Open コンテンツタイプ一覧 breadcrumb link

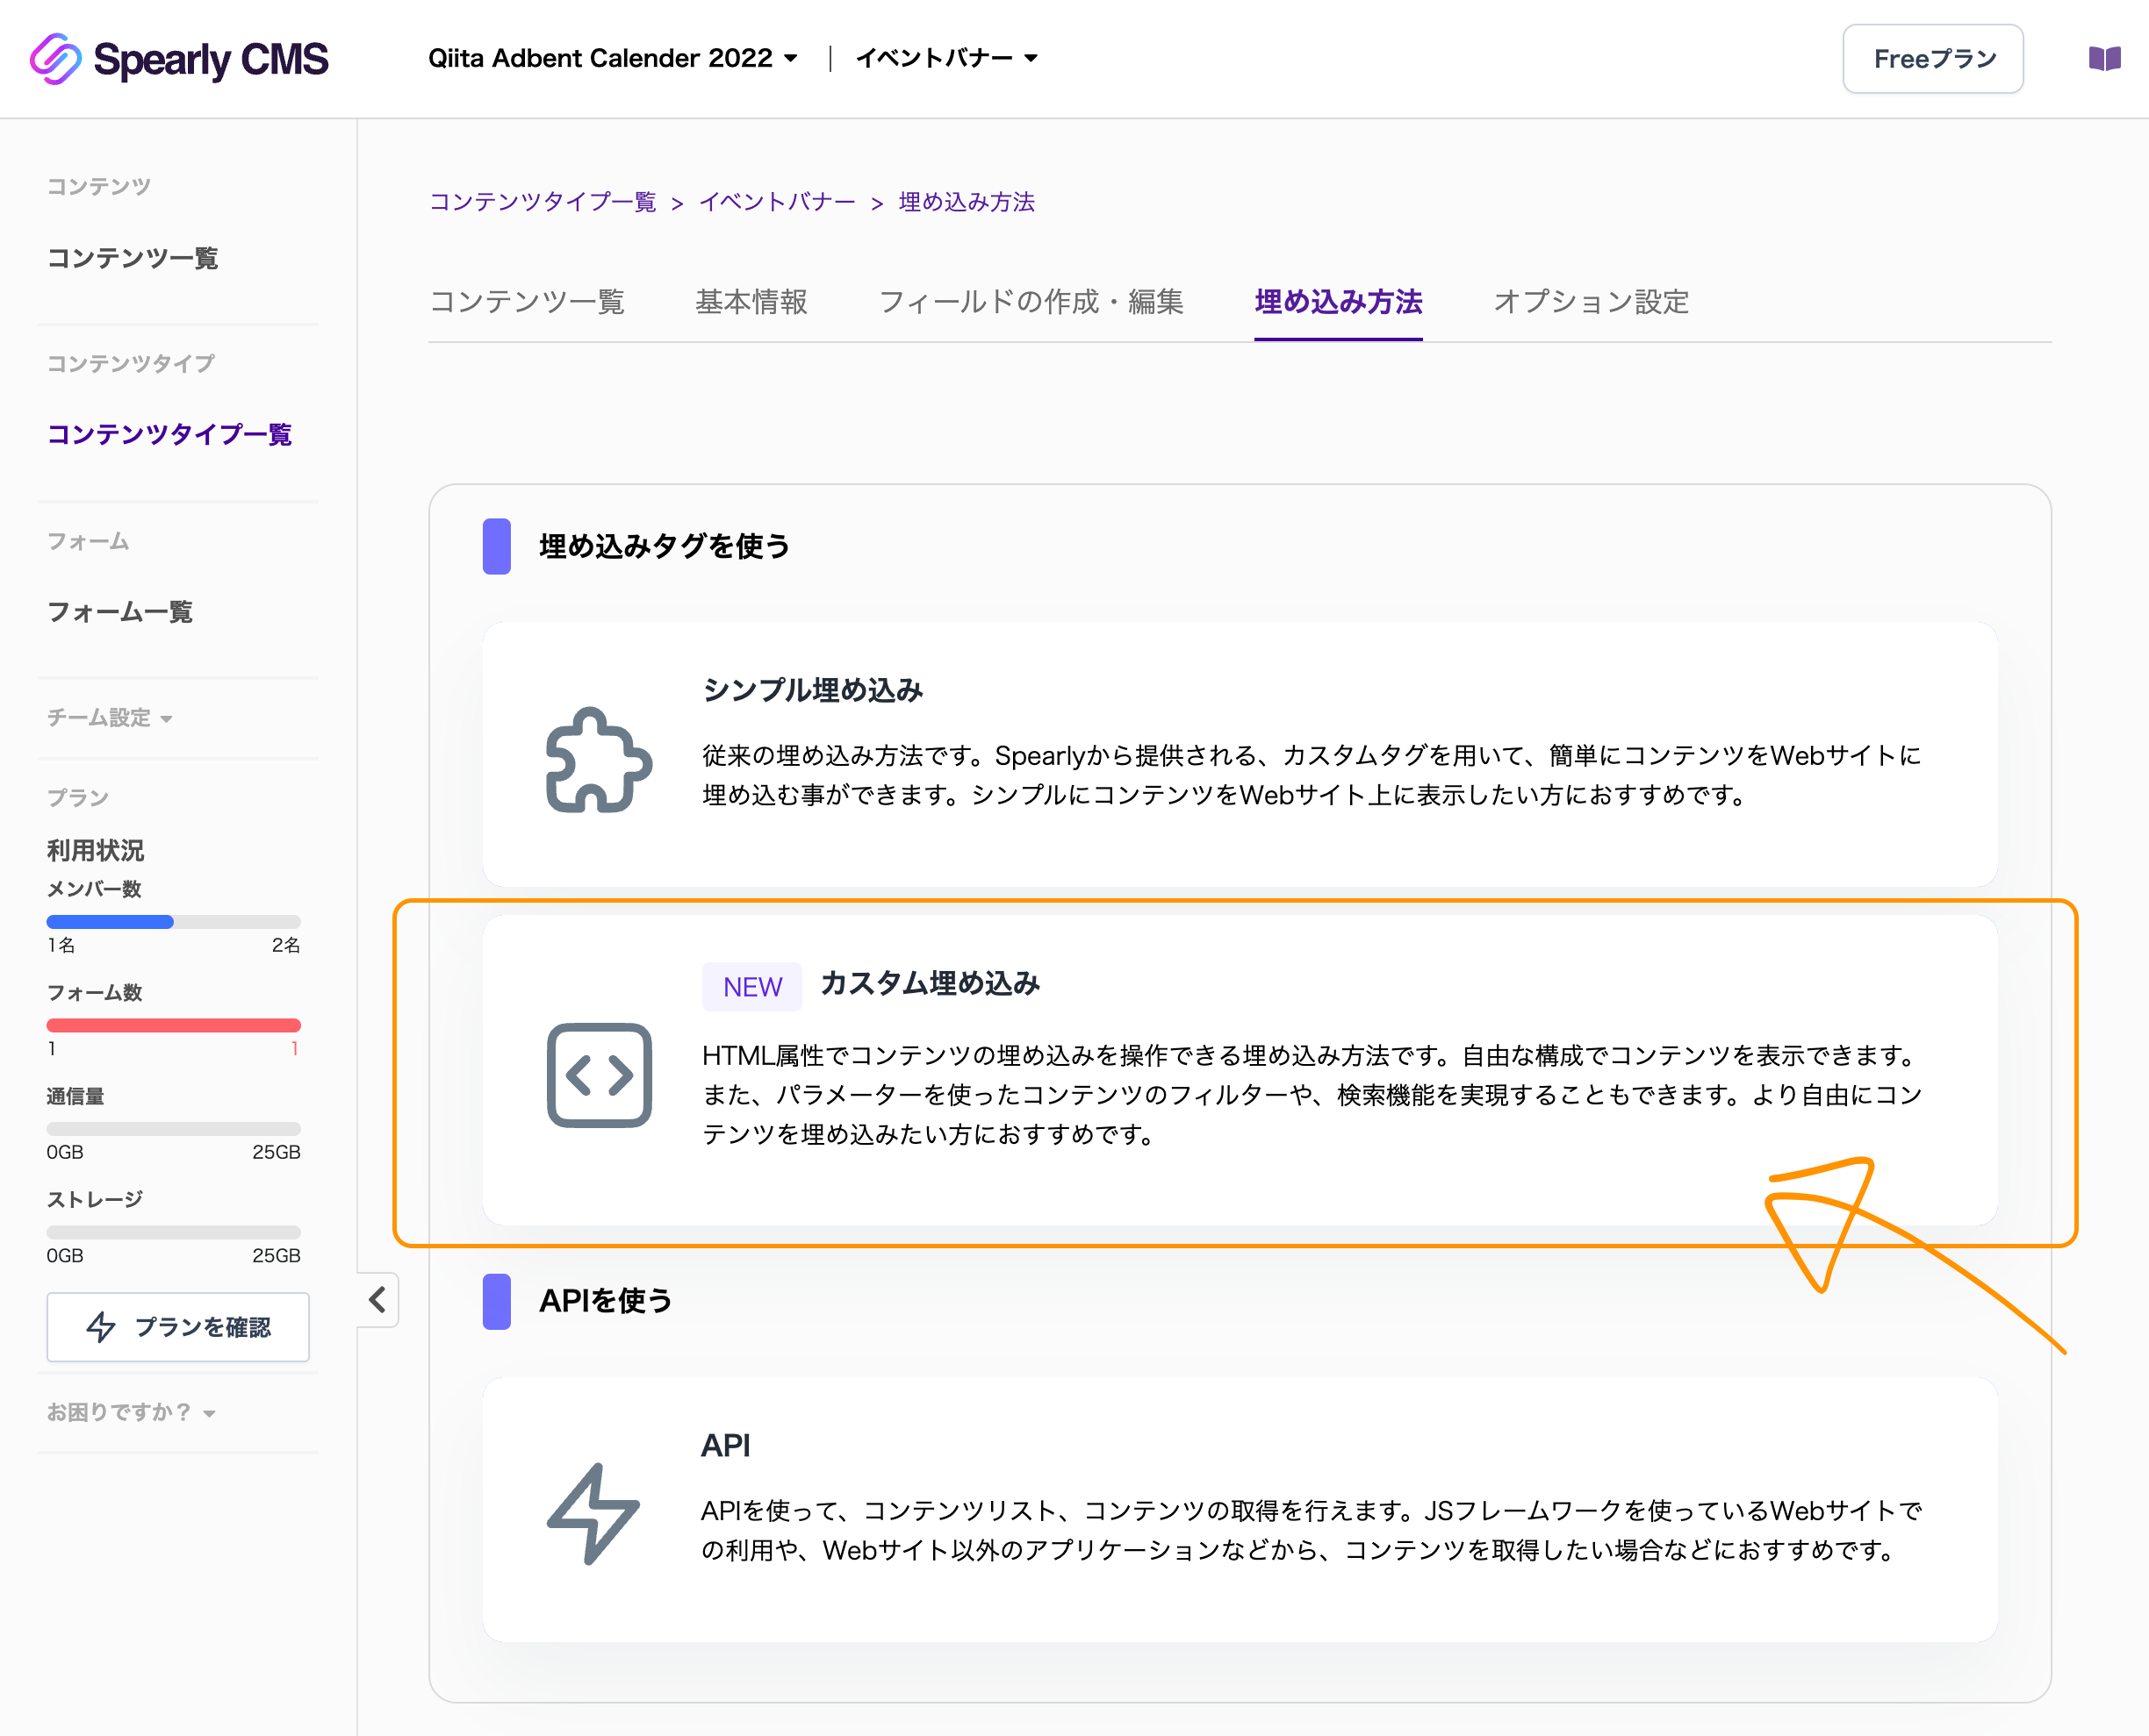(543, 202)
